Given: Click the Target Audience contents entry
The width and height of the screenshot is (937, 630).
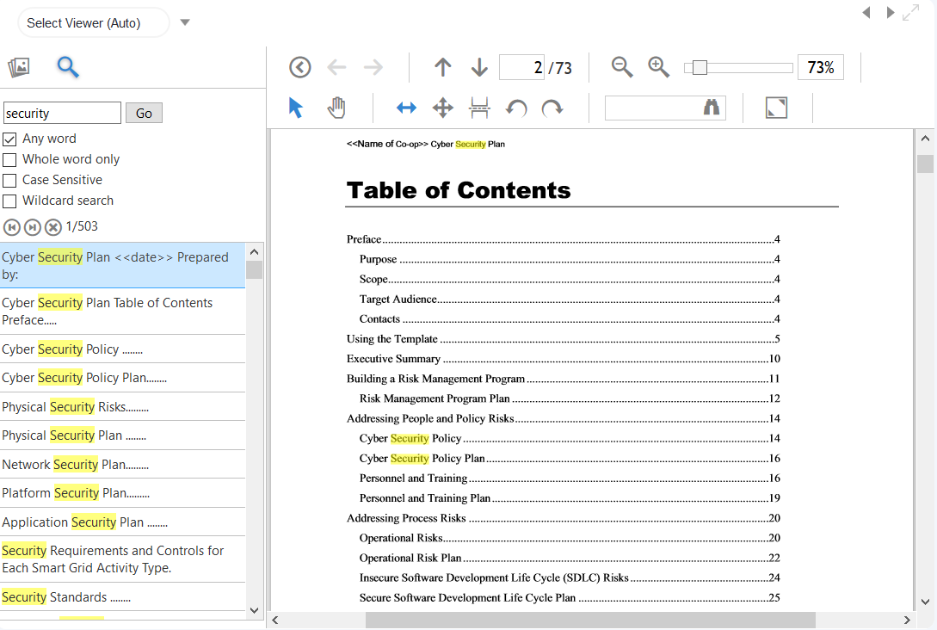Looking at the screenshot, I should [570, 299].
